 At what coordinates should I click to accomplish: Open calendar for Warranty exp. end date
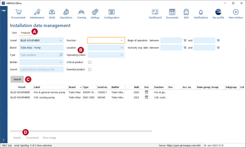coord(218,48)
